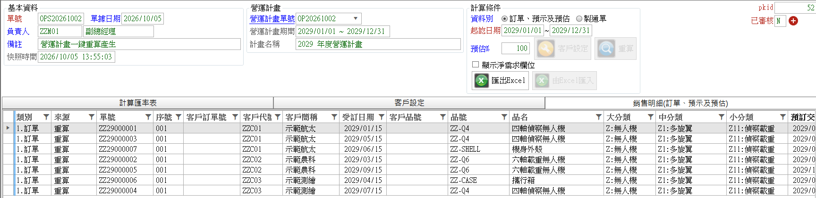816x198 pixels.
Task: Click the 計畫名稱 field
Action: 378,44
